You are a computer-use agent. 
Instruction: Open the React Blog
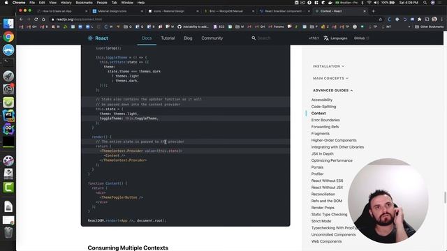(188, 38)
